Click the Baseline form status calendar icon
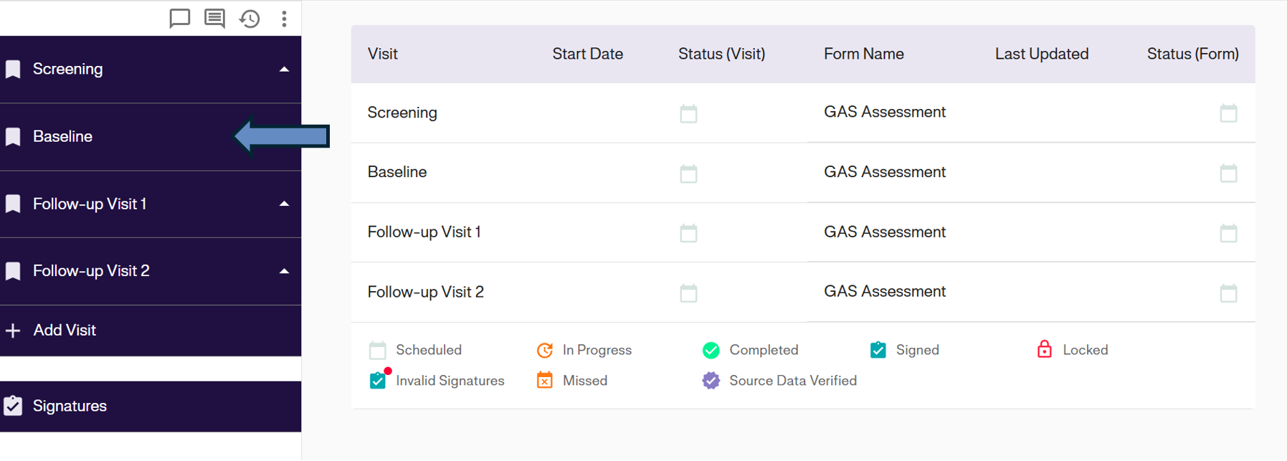This screenshot has height=461, width=1287. [1228, 173]
